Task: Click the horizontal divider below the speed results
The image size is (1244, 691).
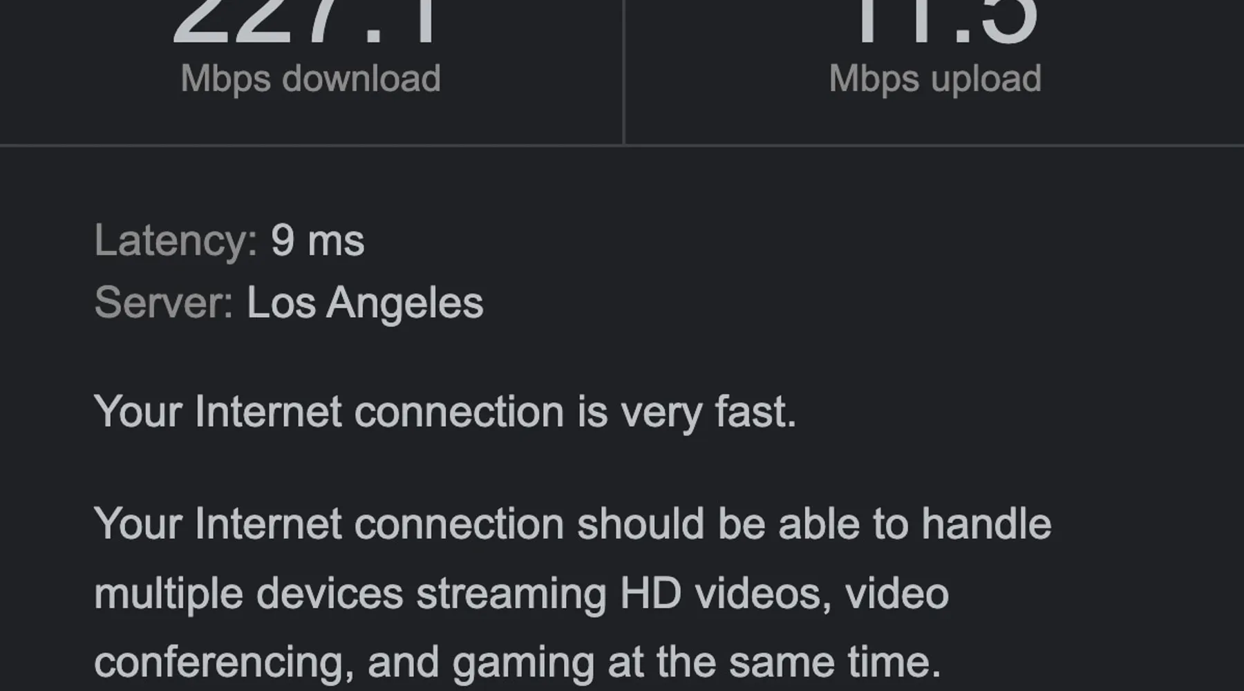Action: (x=622, y=145)
